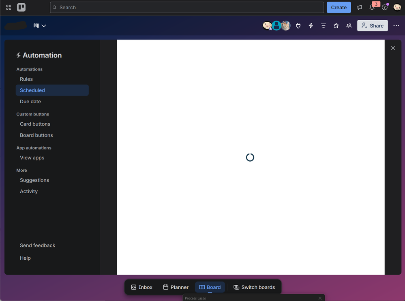The width and height of the screenshot is (405, 301).
Task: Click the Search input field
Action: pyautogui.click(x=187, y=7)
